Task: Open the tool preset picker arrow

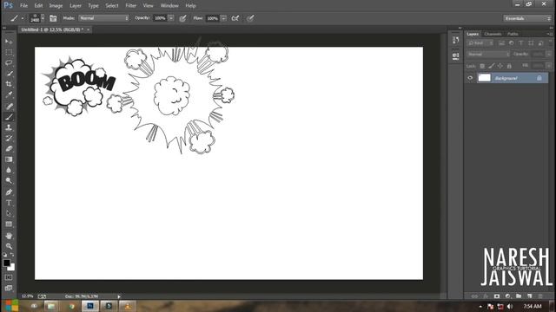Action: pyautogui.click(x=23, y=18)
